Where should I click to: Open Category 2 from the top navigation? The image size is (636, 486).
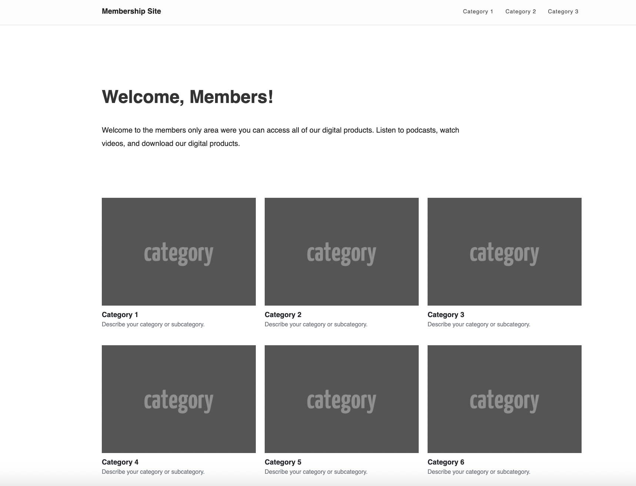point(520,11)
